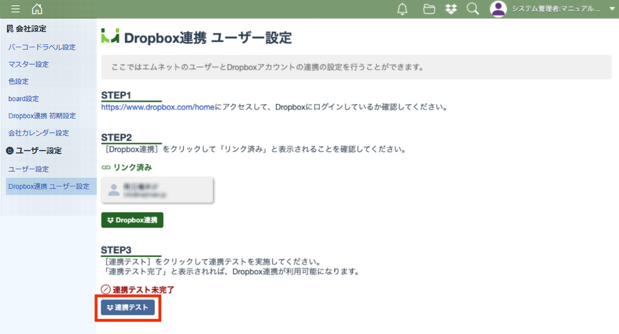Follow the https://www.dropbox.com/home link

point(157,107)
